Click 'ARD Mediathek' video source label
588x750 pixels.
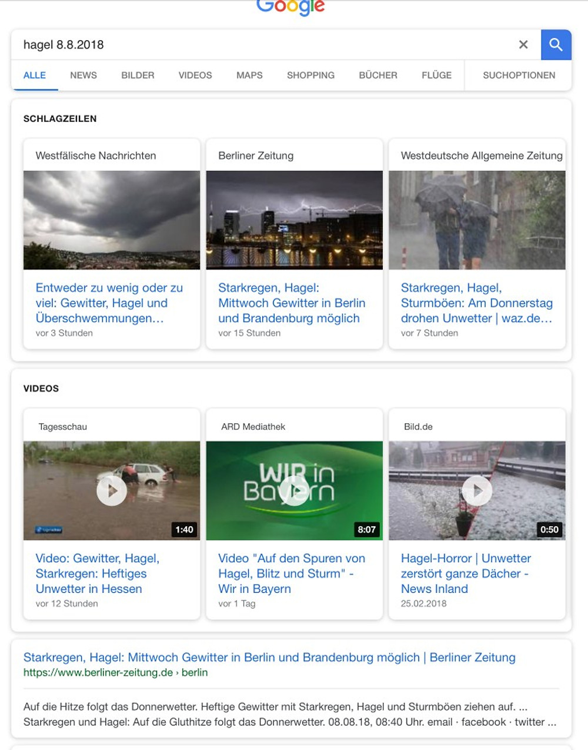(253, 427)
